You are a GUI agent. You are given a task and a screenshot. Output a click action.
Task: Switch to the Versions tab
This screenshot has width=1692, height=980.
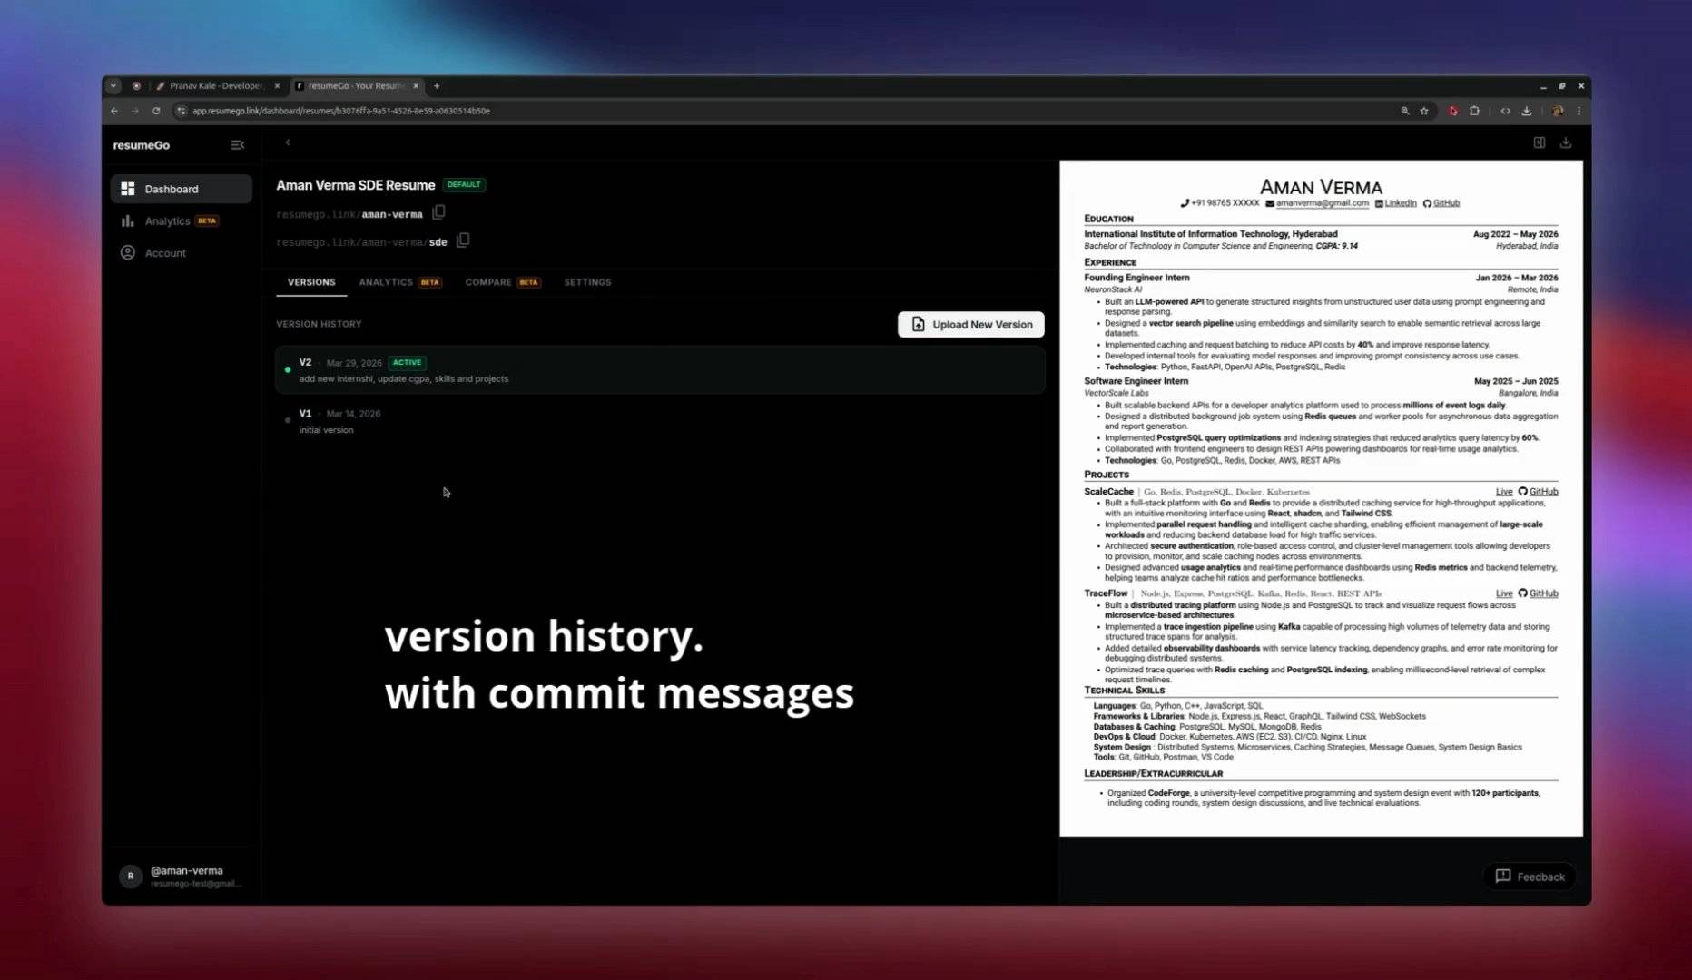pyautogui.click(x=311, y=282)
